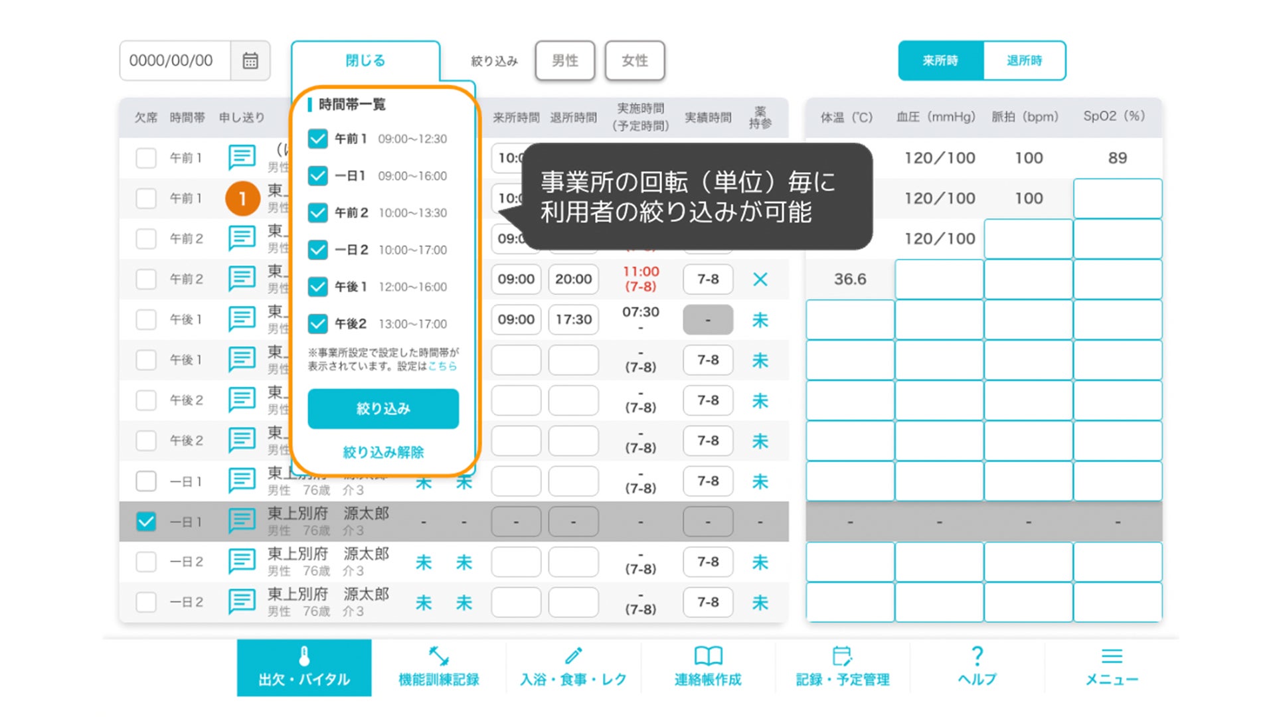Click the 絞り込み解除 link
The image size is (1275, 717).
coord(383,453)
